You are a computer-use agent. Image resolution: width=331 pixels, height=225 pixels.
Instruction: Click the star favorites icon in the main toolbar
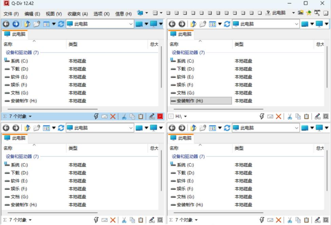(x=309, y=13)
